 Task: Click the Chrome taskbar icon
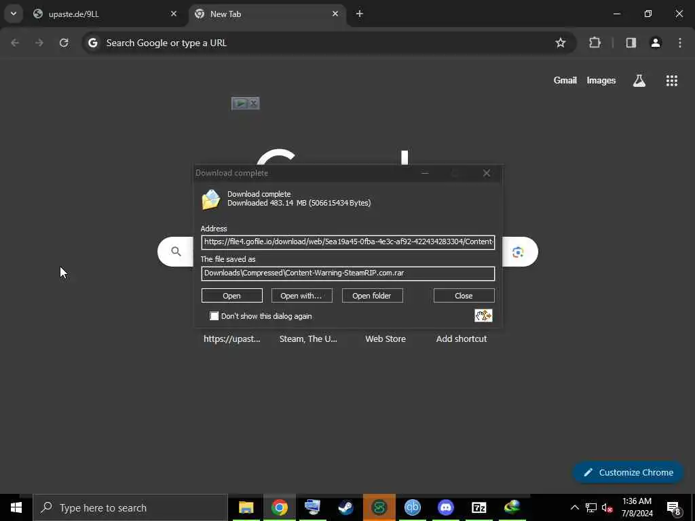(279, 507)
